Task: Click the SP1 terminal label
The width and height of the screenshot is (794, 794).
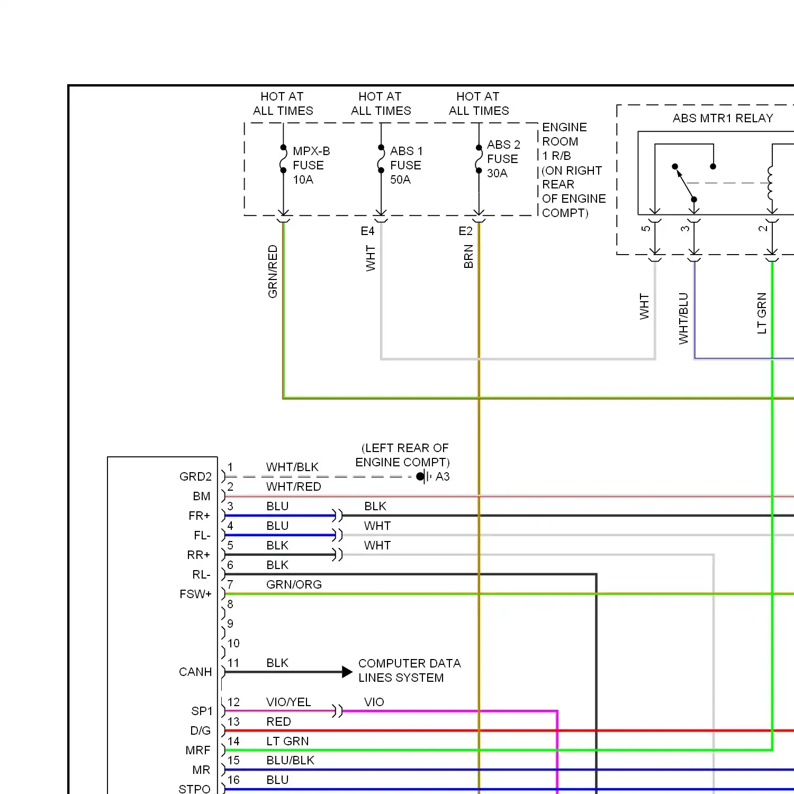Action: (202, 711)
